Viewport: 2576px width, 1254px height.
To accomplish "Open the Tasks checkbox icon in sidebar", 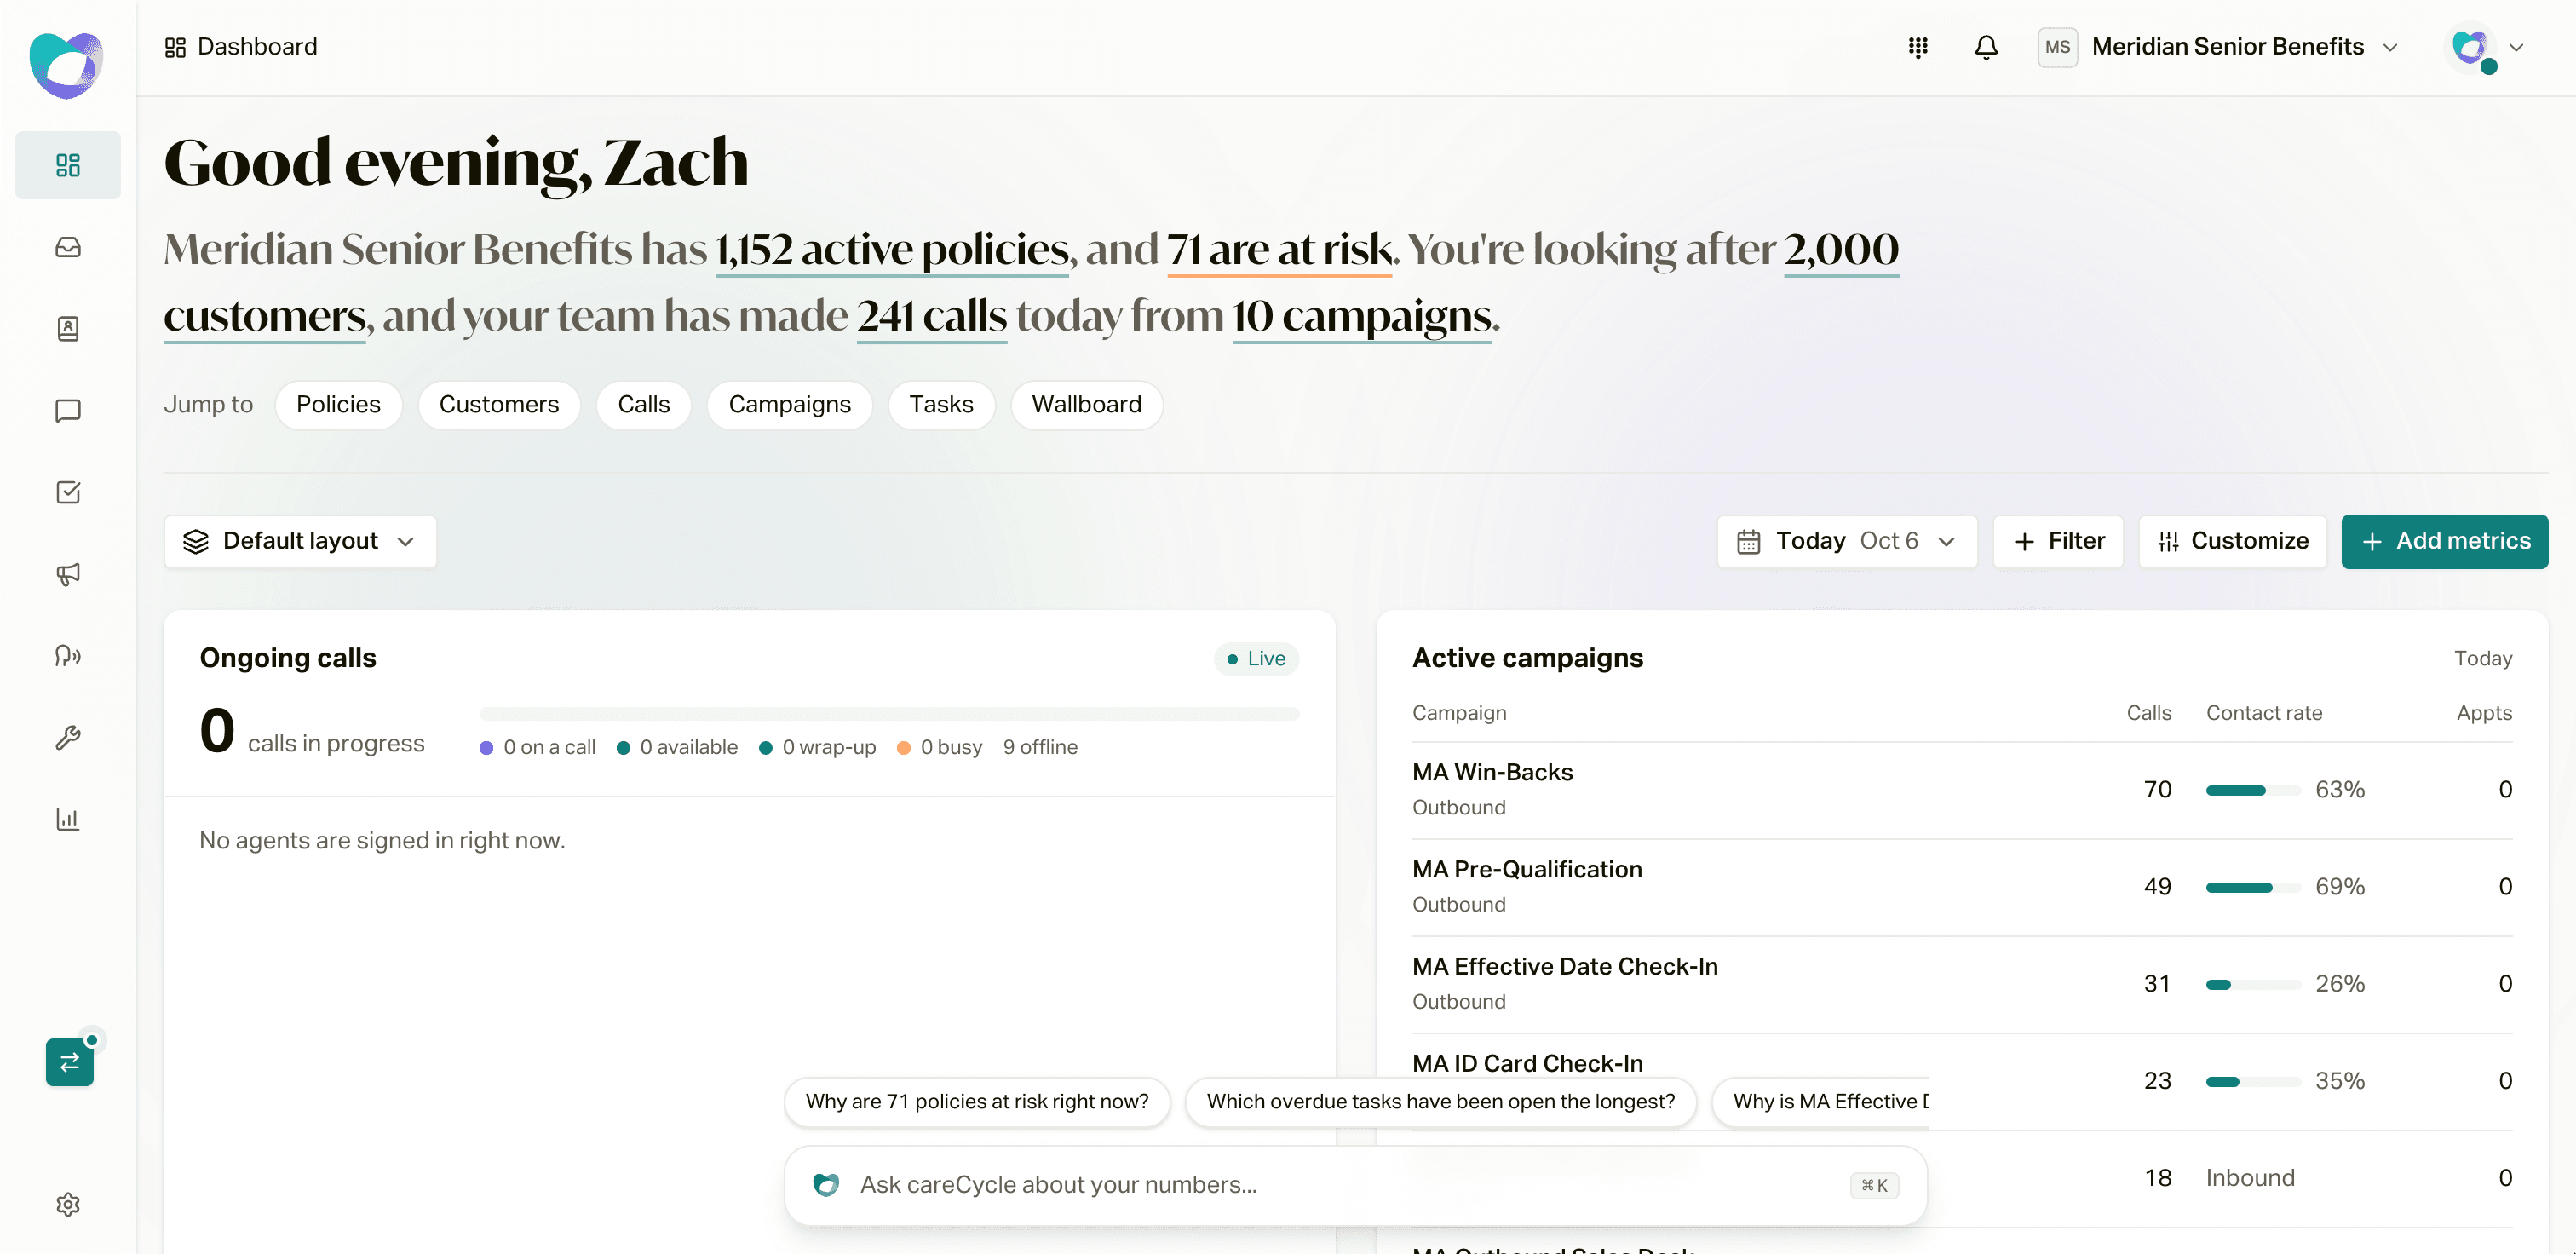I will tap(68, 492).
